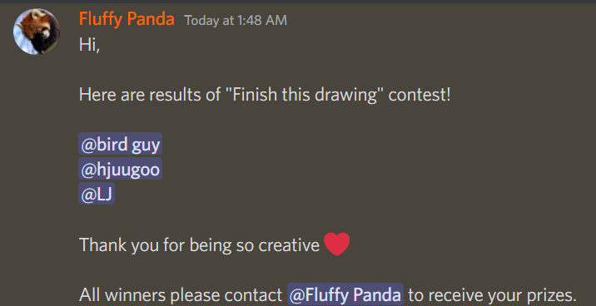The width and height of the screenshot is (596, 306).
Task: Click the "Hi," greeting text
Action: 89,45
